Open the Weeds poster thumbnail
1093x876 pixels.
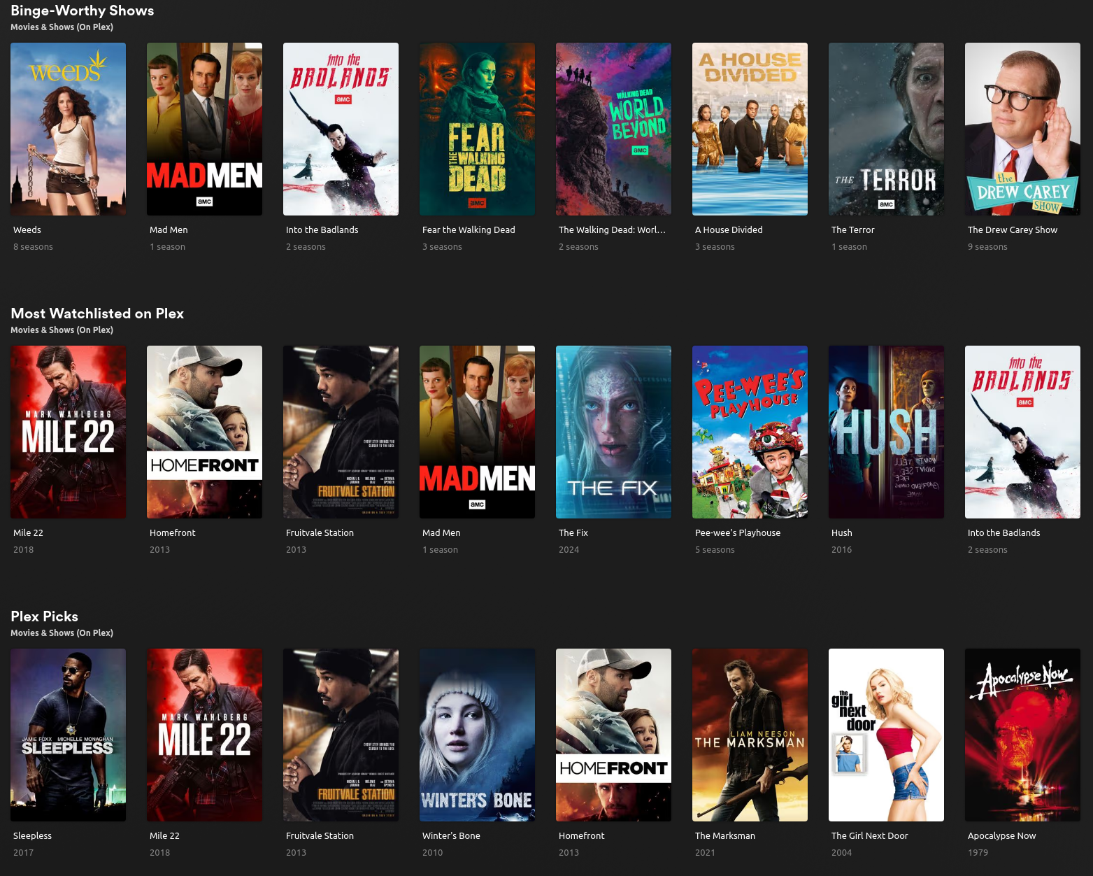point(68,129)
